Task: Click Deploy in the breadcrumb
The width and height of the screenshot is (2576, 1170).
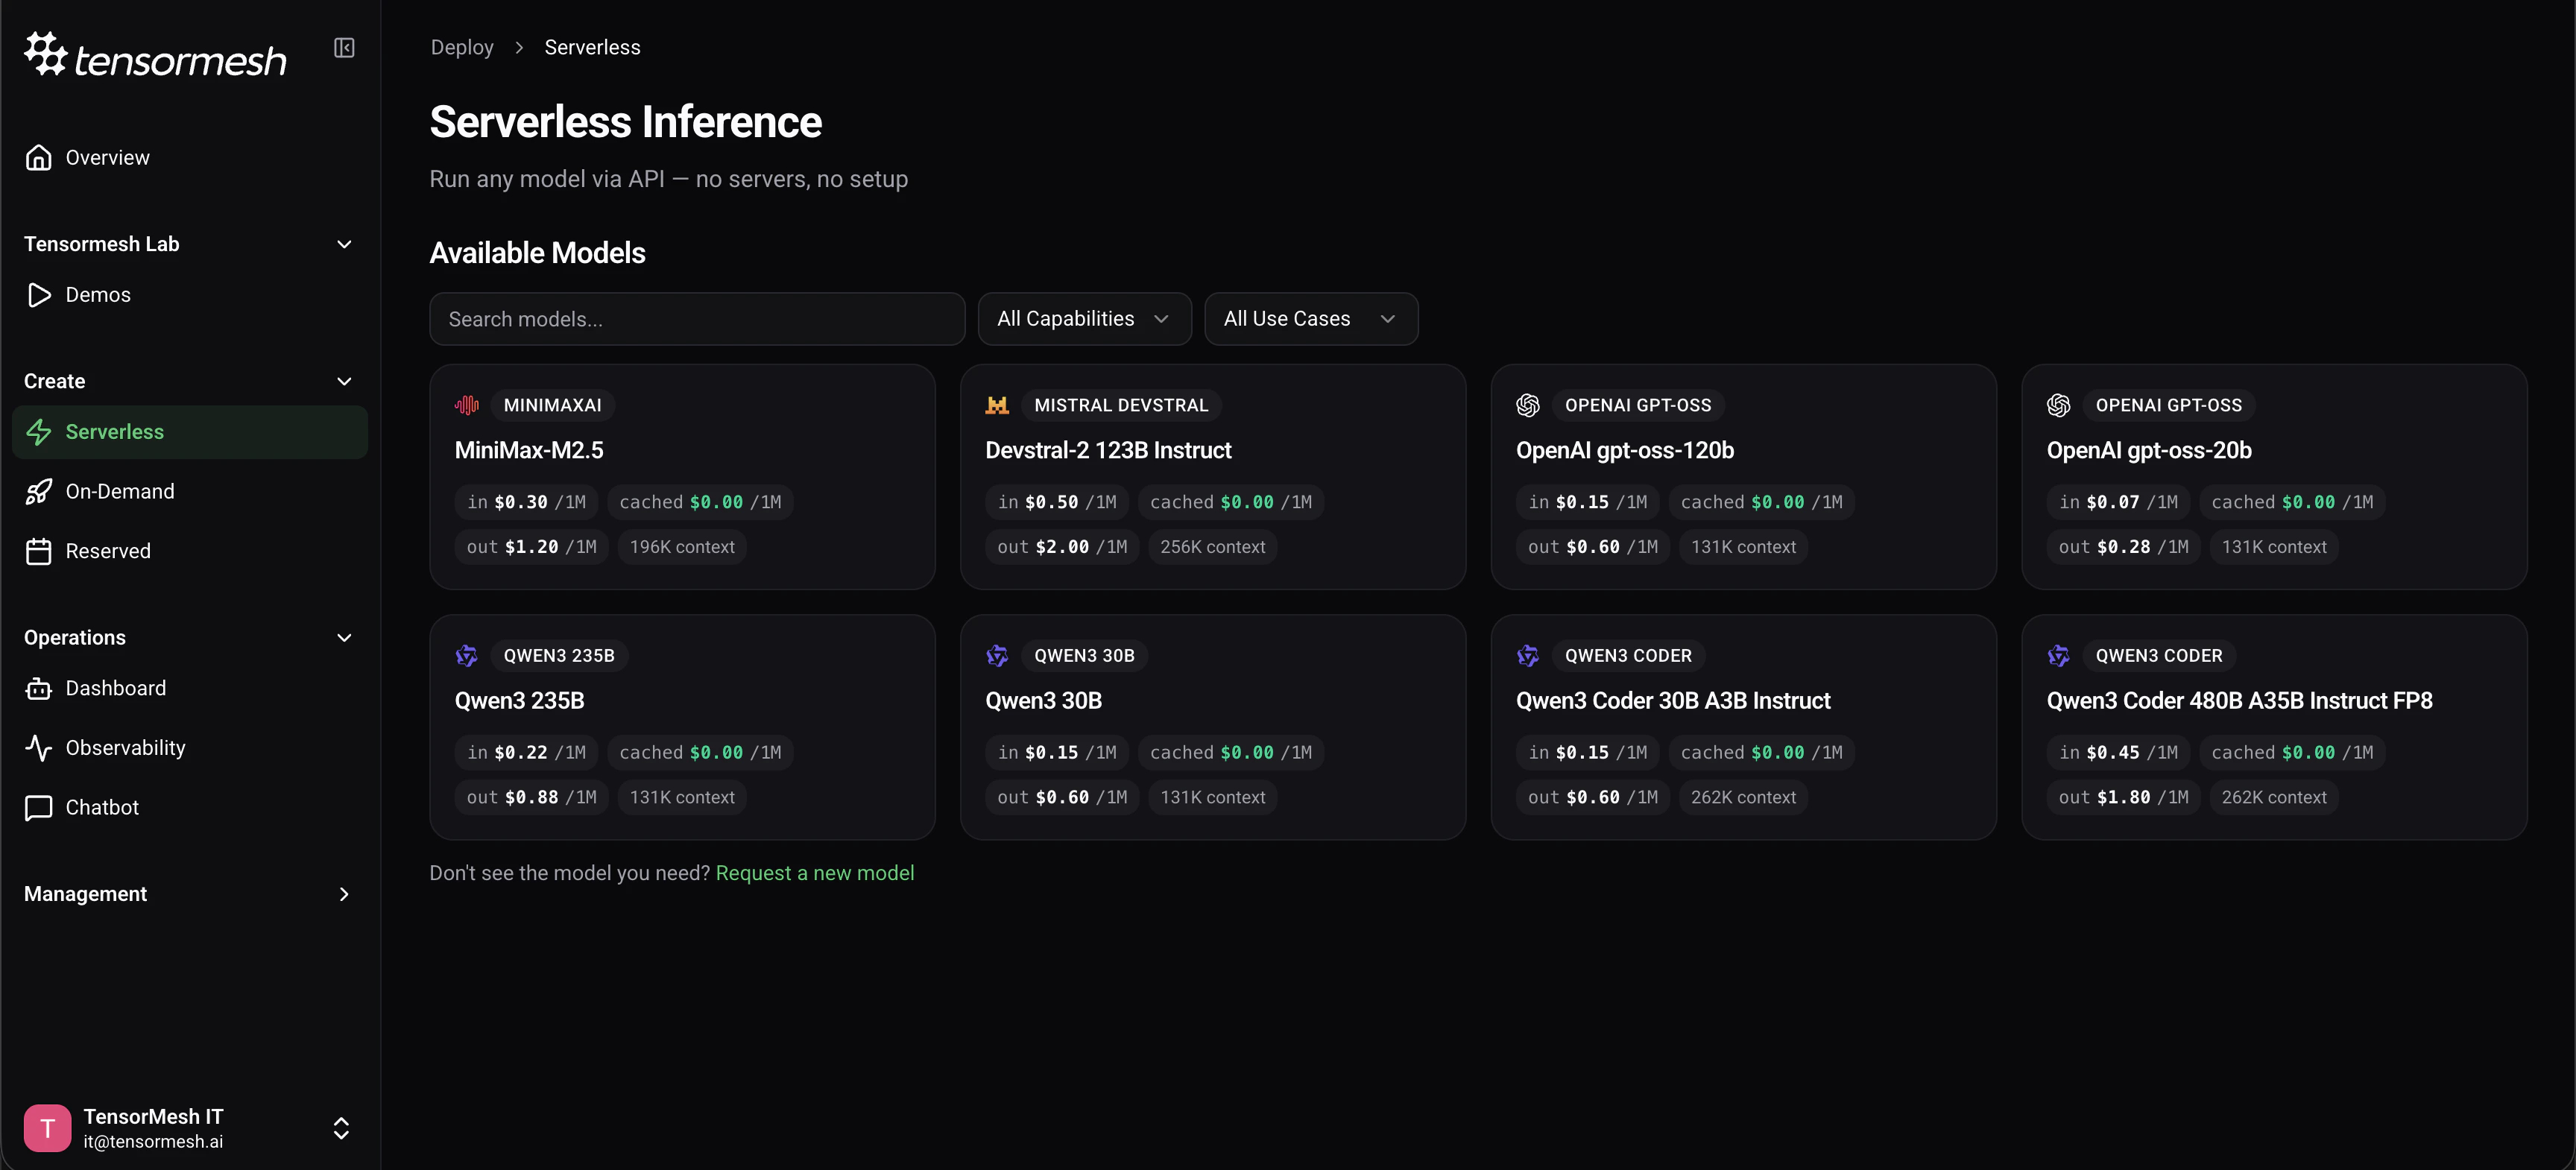Action: [461, 47]
